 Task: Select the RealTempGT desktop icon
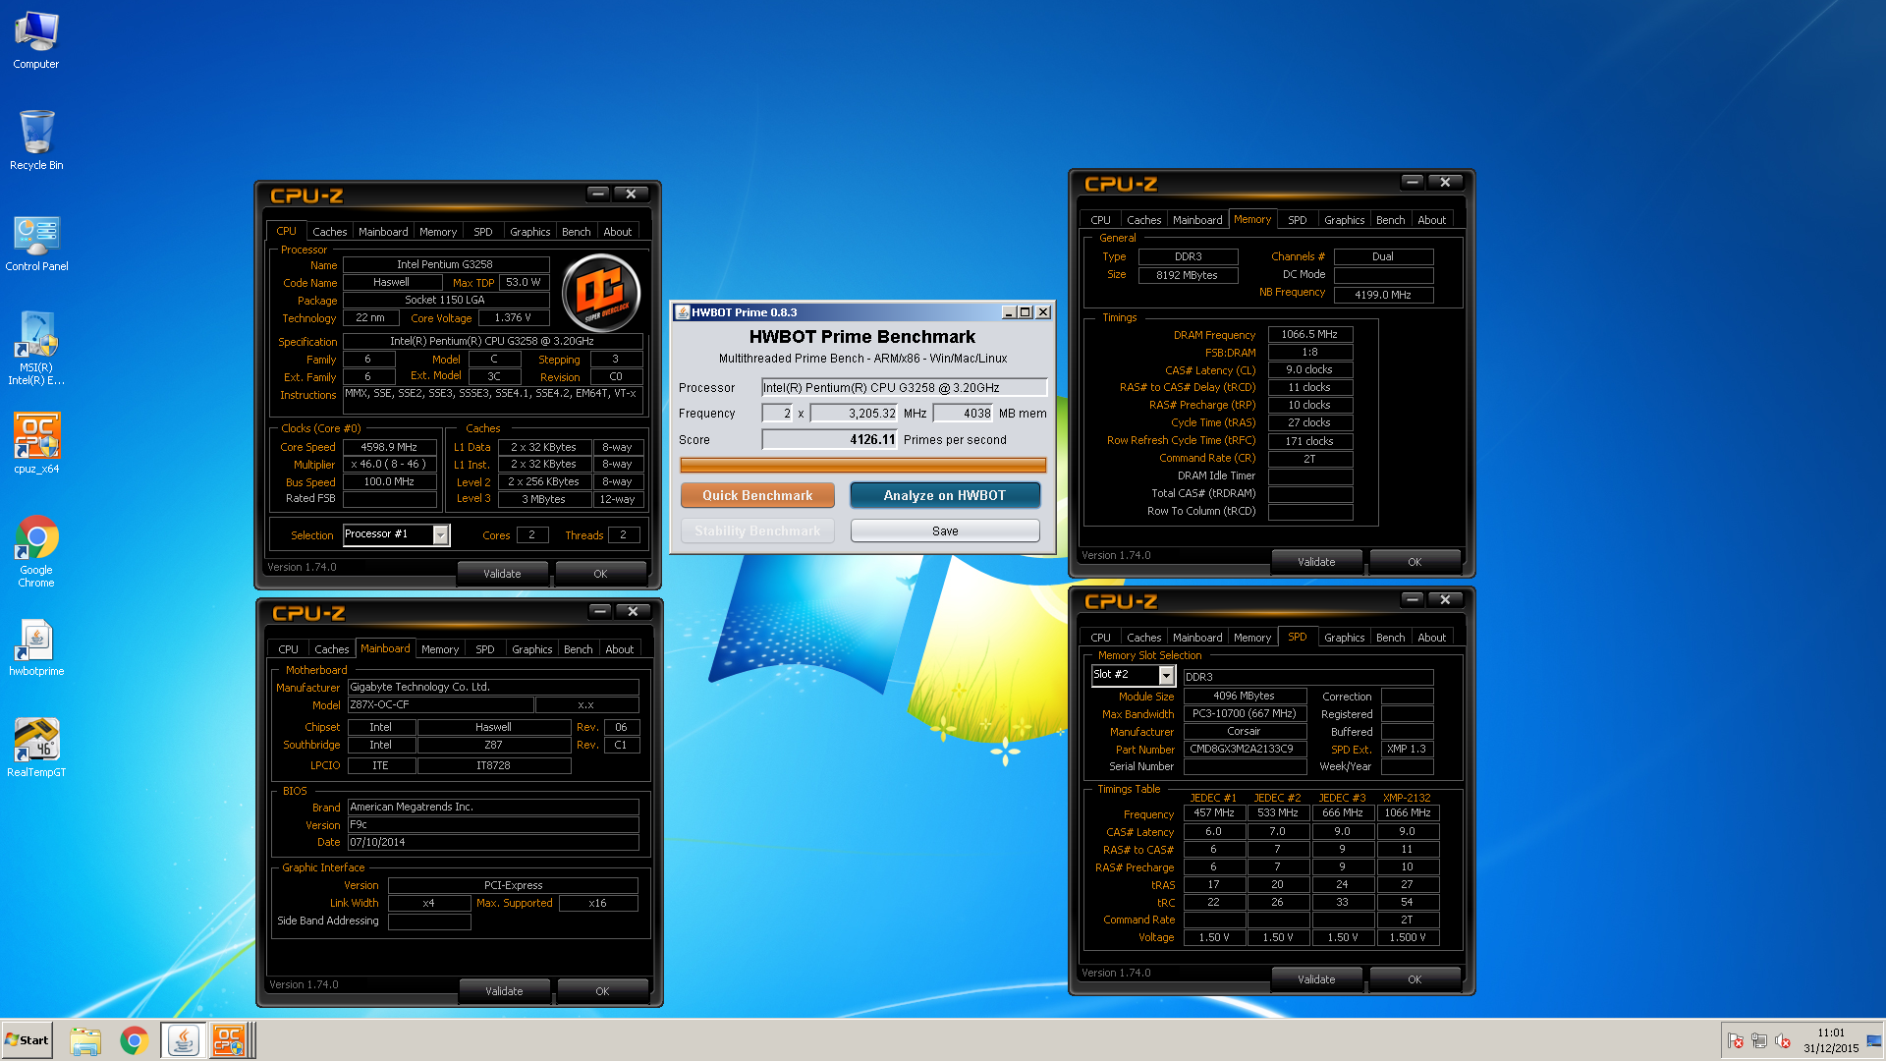[x=36, y=748]
